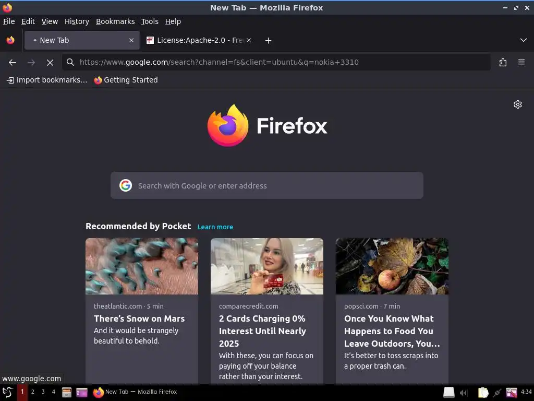Switch to License:Apache-2.0 tab
Image resolution: width=534 pixels, height=401 pixels.
pos(199,40)
